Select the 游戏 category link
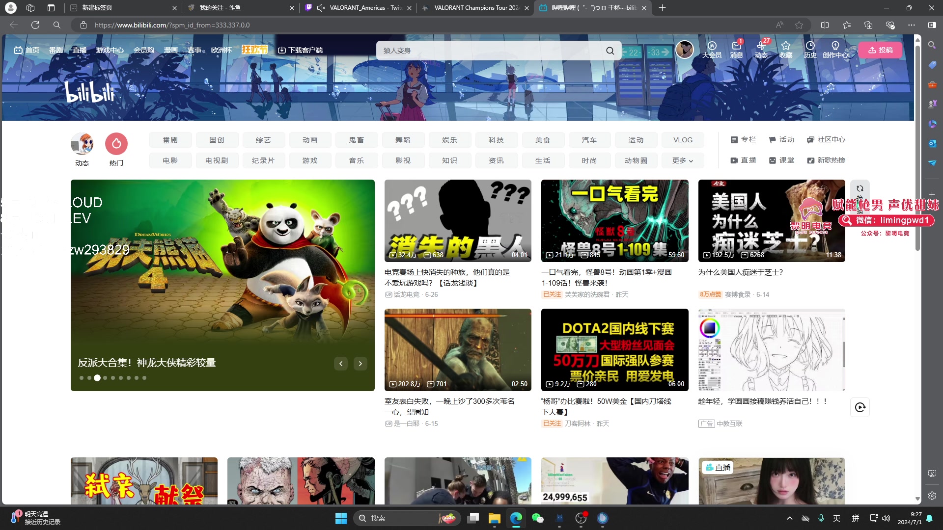 309,160
